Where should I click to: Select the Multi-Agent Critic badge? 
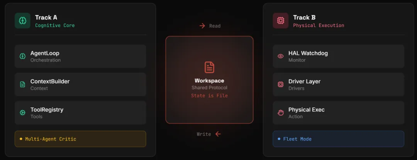(x=80, y=139)
